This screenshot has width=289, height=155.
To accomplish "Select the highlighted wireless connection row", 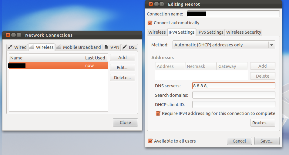I will (x=58, y=66).
